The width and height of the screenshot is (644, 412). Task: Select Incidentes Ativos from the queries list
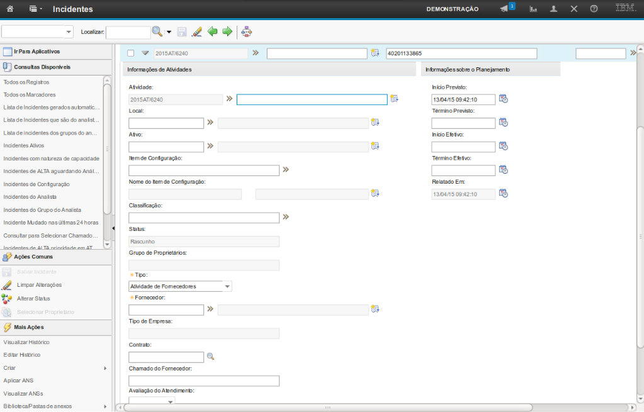coord(24,145)
